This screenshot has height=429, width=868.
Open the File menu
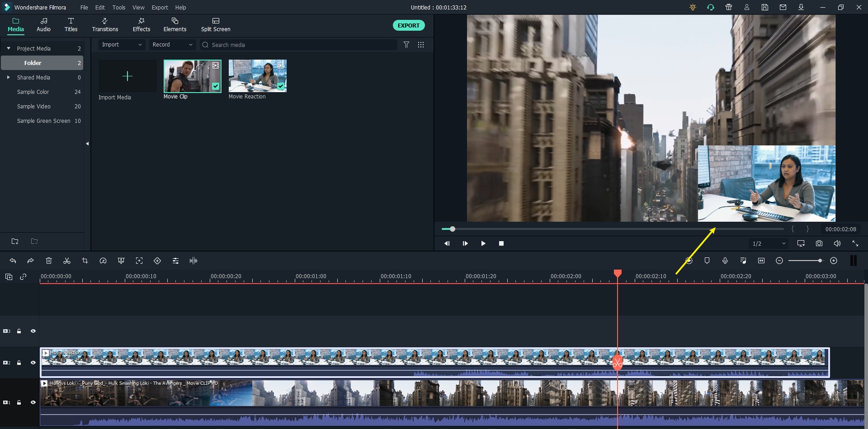(x=84, y=7)
